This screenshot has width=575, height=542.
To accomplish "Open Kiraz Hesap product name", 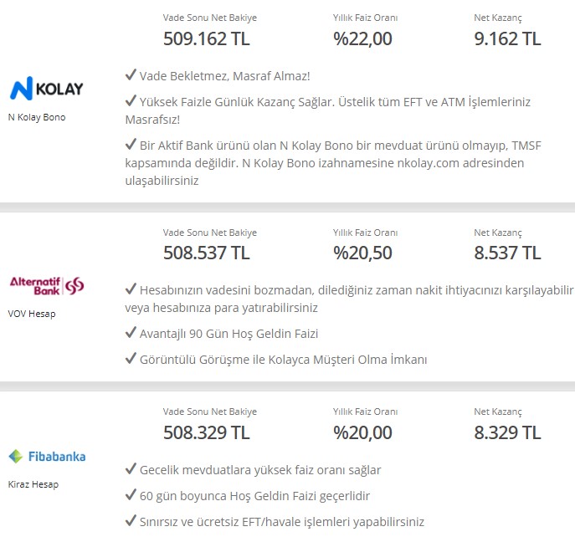I will [33, 484].
